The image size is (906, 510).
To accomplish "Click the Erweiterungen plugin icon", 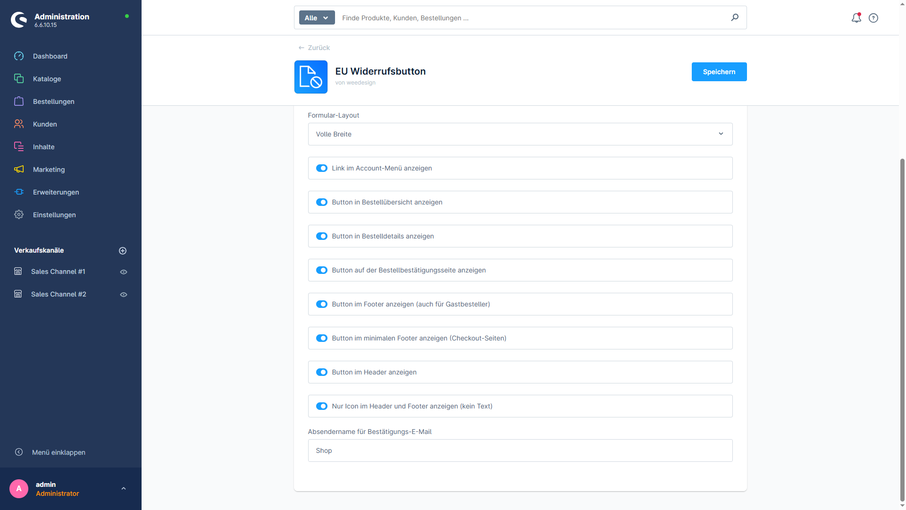I will point(19,192).
